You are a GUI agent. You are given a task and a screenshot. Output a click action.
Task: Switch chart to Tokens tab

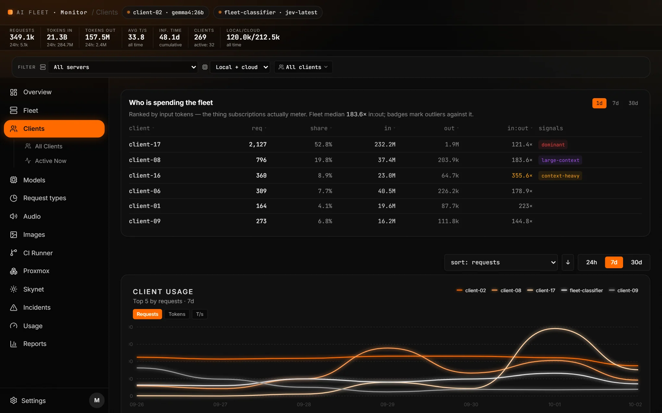(x=177, y=314)
